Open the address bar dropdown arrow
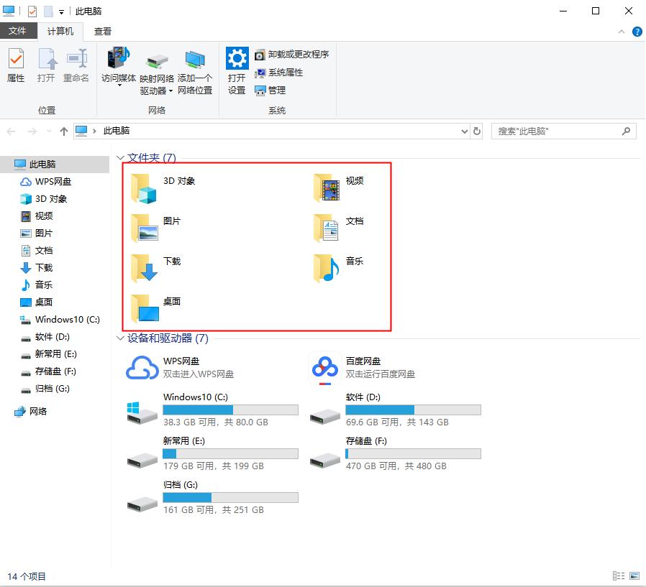646x587 pixels. (x=464, y=131)
